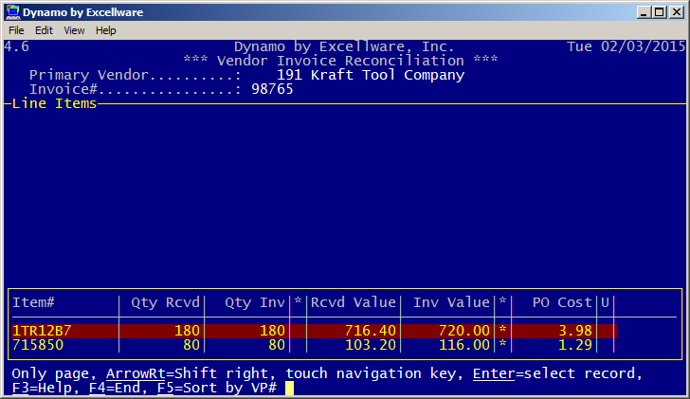Image resolution: width=690 pixels, height=399 pixels.
Task: Click the Rcvd Value column header
Action: click(354, 302)
